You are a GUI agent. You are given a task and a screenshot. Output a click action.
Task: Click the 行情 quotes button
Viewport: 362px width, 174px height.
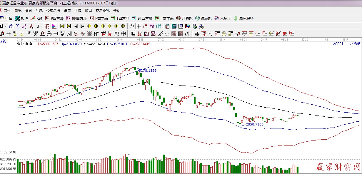click(x=6, y=18)
